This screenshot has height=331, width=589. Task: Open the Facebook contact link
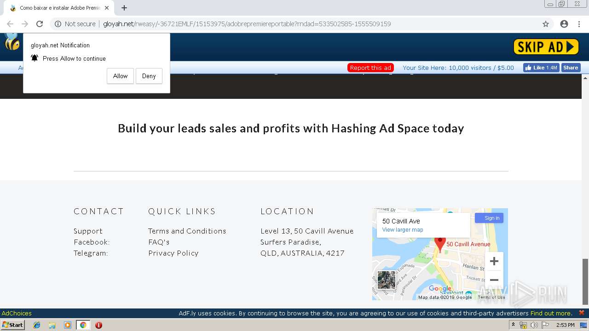pos(92,242)
